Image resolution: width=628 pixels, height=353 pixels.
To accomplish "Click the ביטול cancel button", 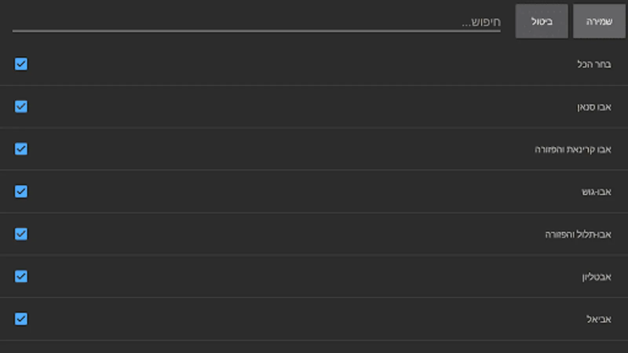I will pyautogui.click(x=542, y=21).
